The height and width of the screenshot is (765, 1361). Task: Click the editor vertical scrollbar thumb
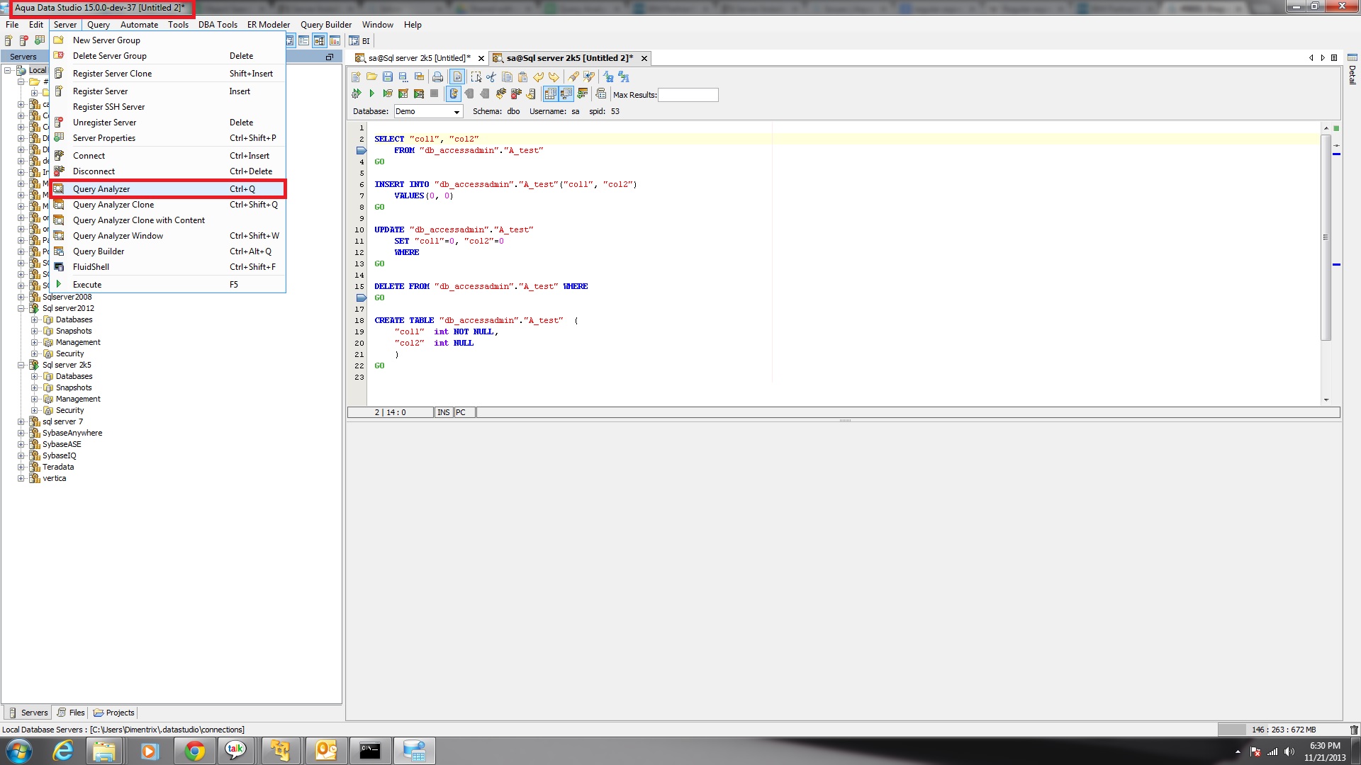click(x=1326, y=237)
